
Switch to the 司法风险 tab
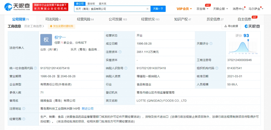(x=52, y=19)
